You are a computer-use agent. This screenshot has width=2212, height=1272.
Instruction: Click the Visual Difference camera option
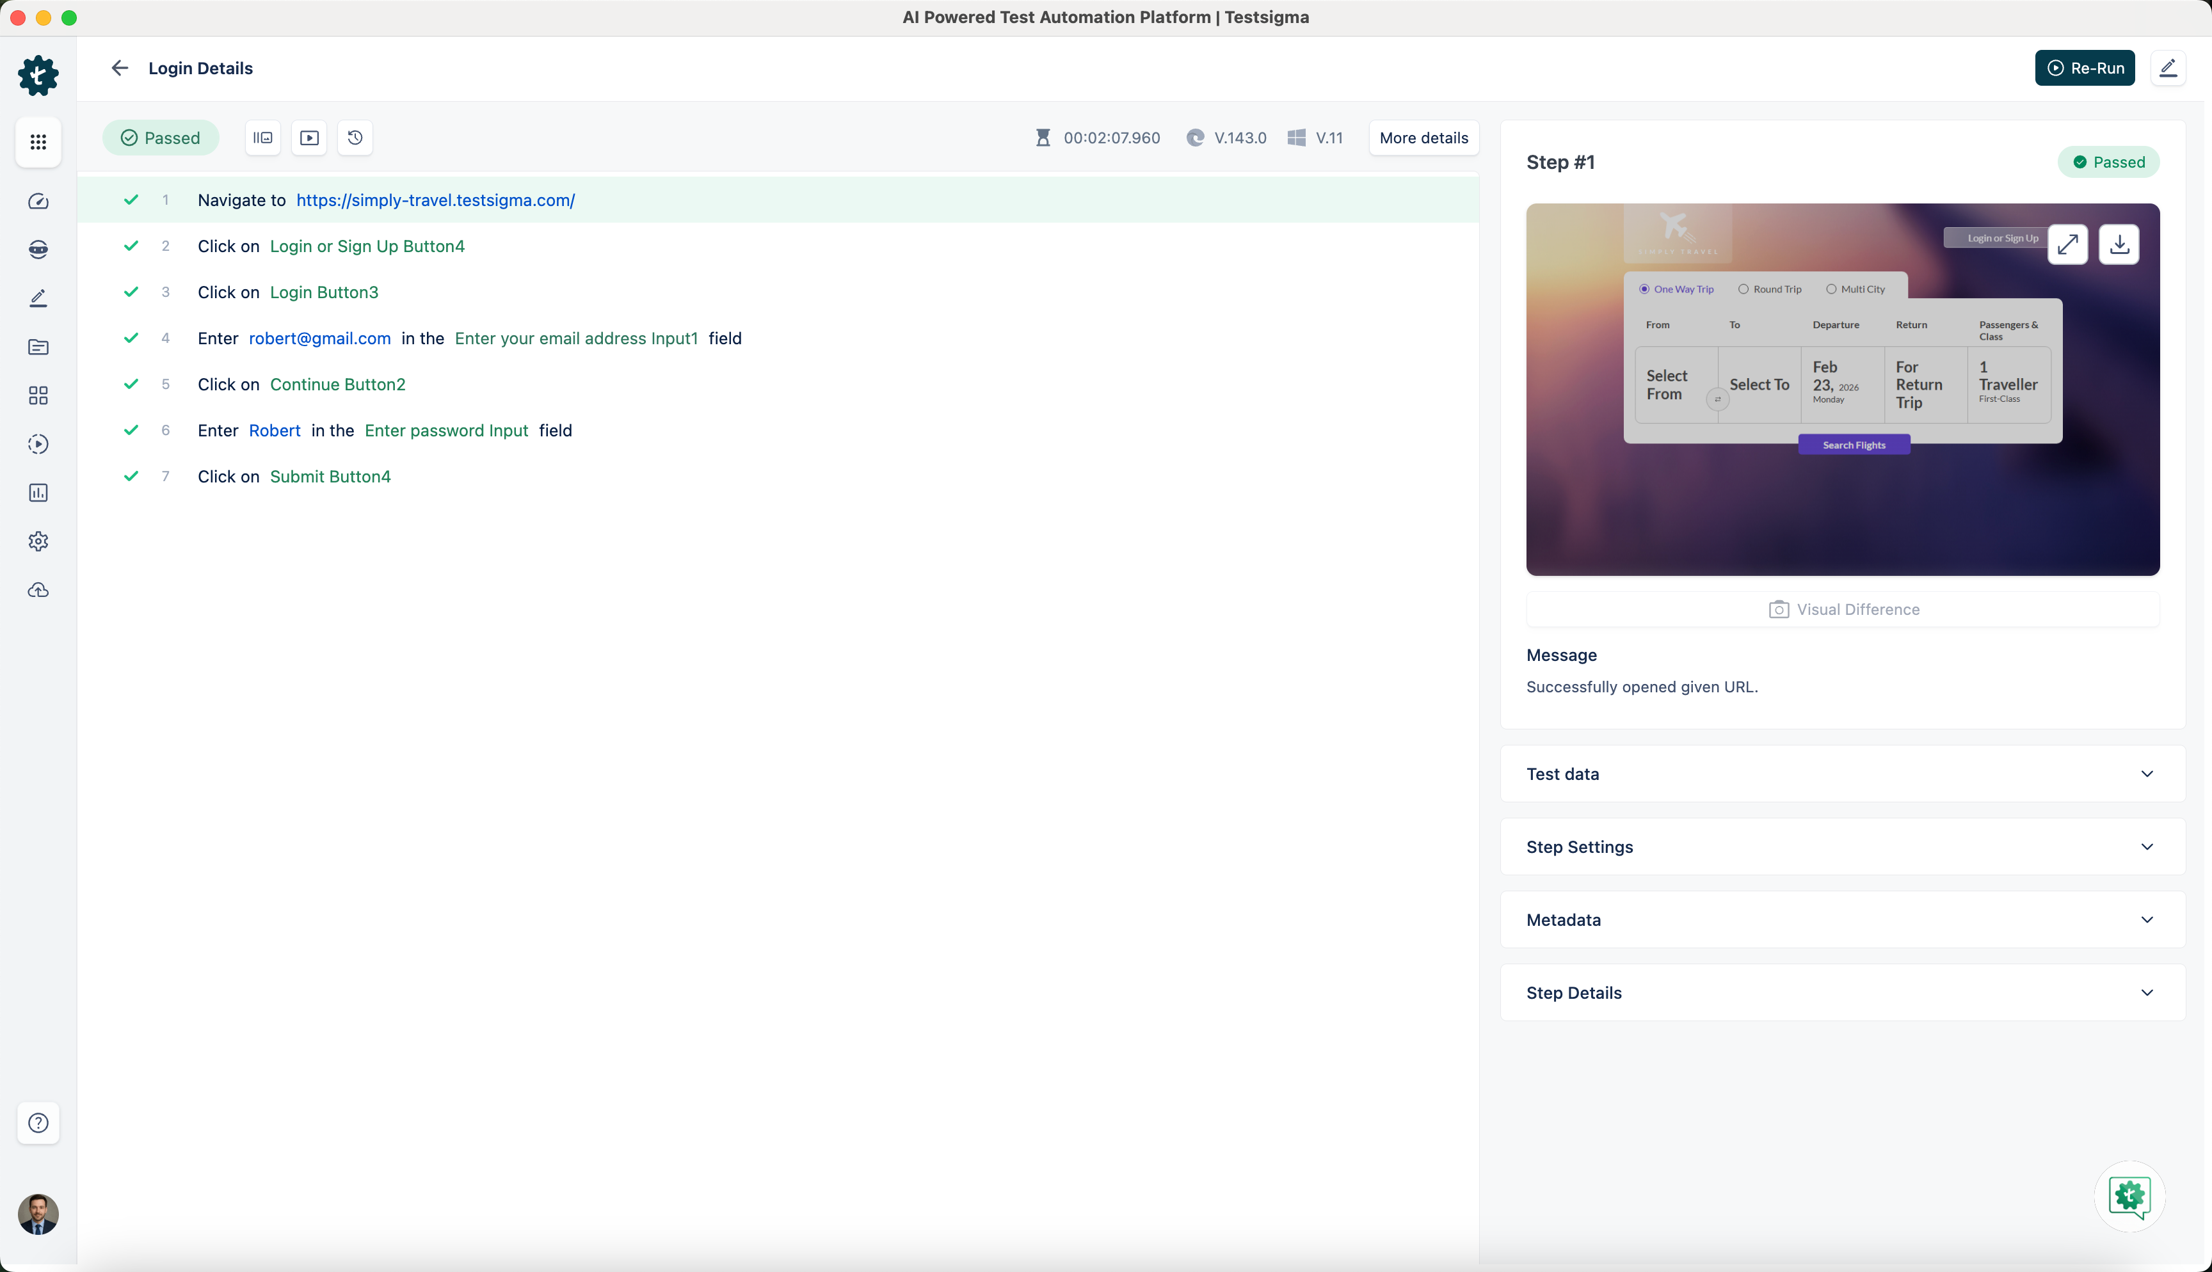point(1843,609)
